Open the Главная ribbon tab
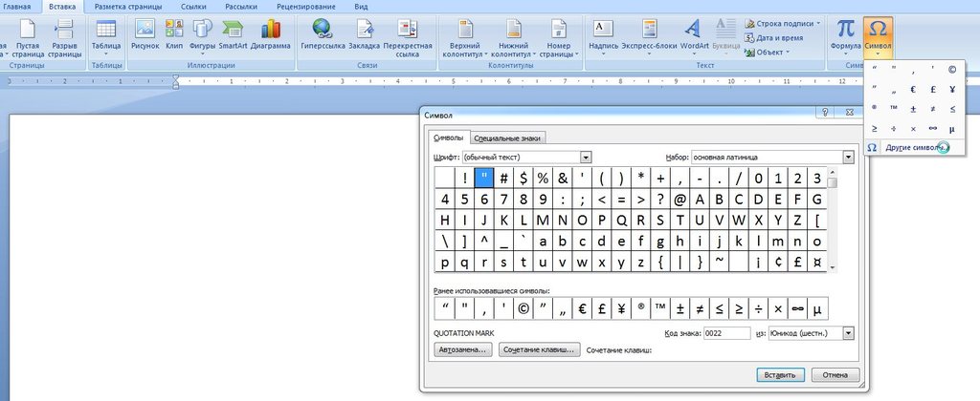The image size is (980, 401). pyautogui.click(x=17, y=6)
